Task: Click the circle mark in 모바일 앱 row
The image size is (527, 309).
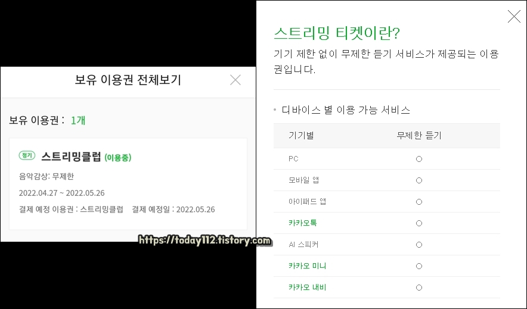Action: [x=418, y=180]
